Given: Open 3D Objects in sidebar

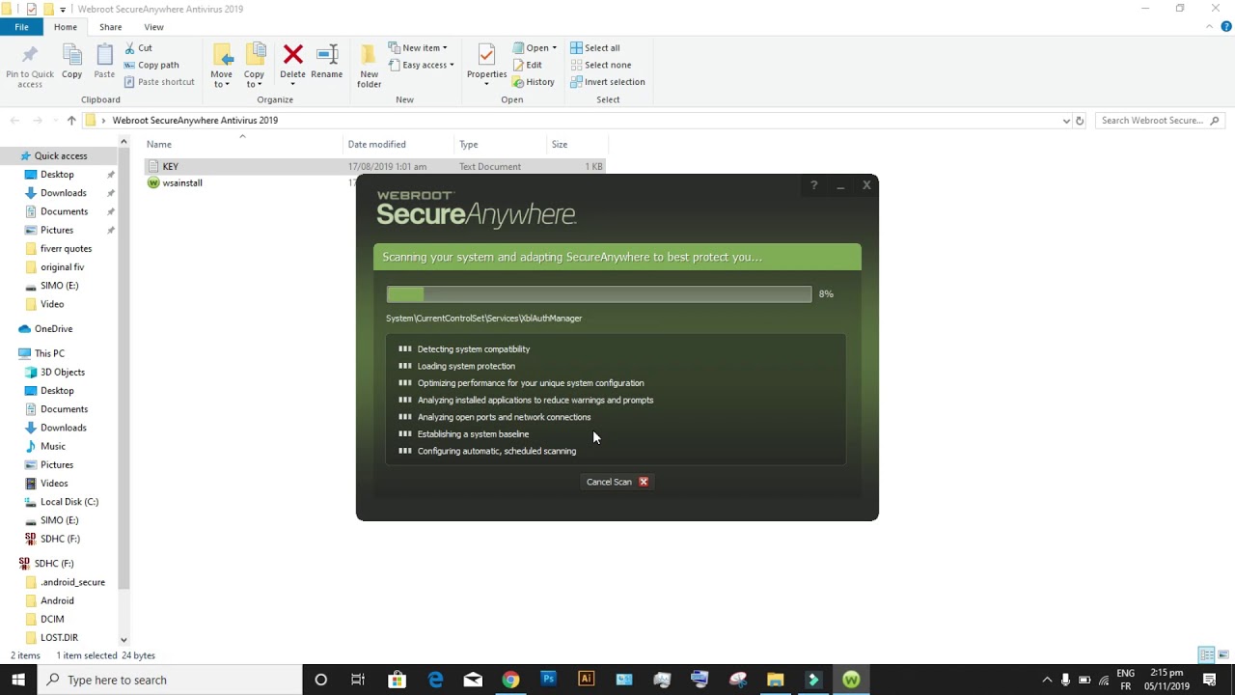Looking at the screenshot, I should 63,372.
